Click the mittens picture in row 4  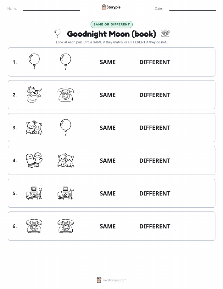coord(34,160)
